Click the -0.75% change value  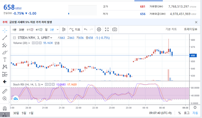tap(18, 13)
